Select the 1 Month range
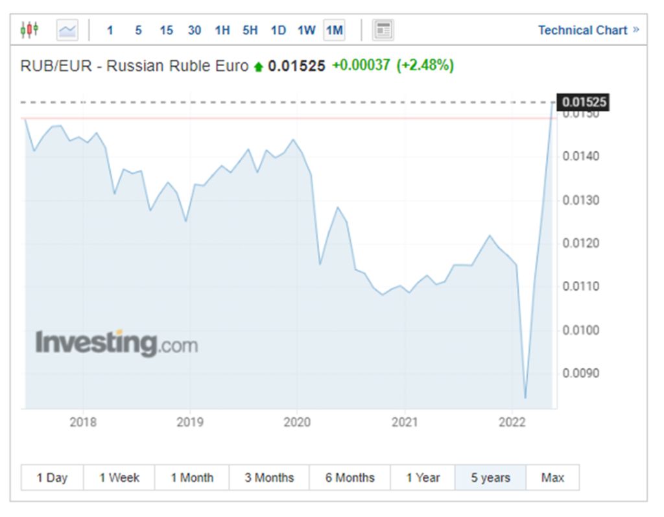The width and height of the screenshot is (664, 517). (x=192, y=478)
